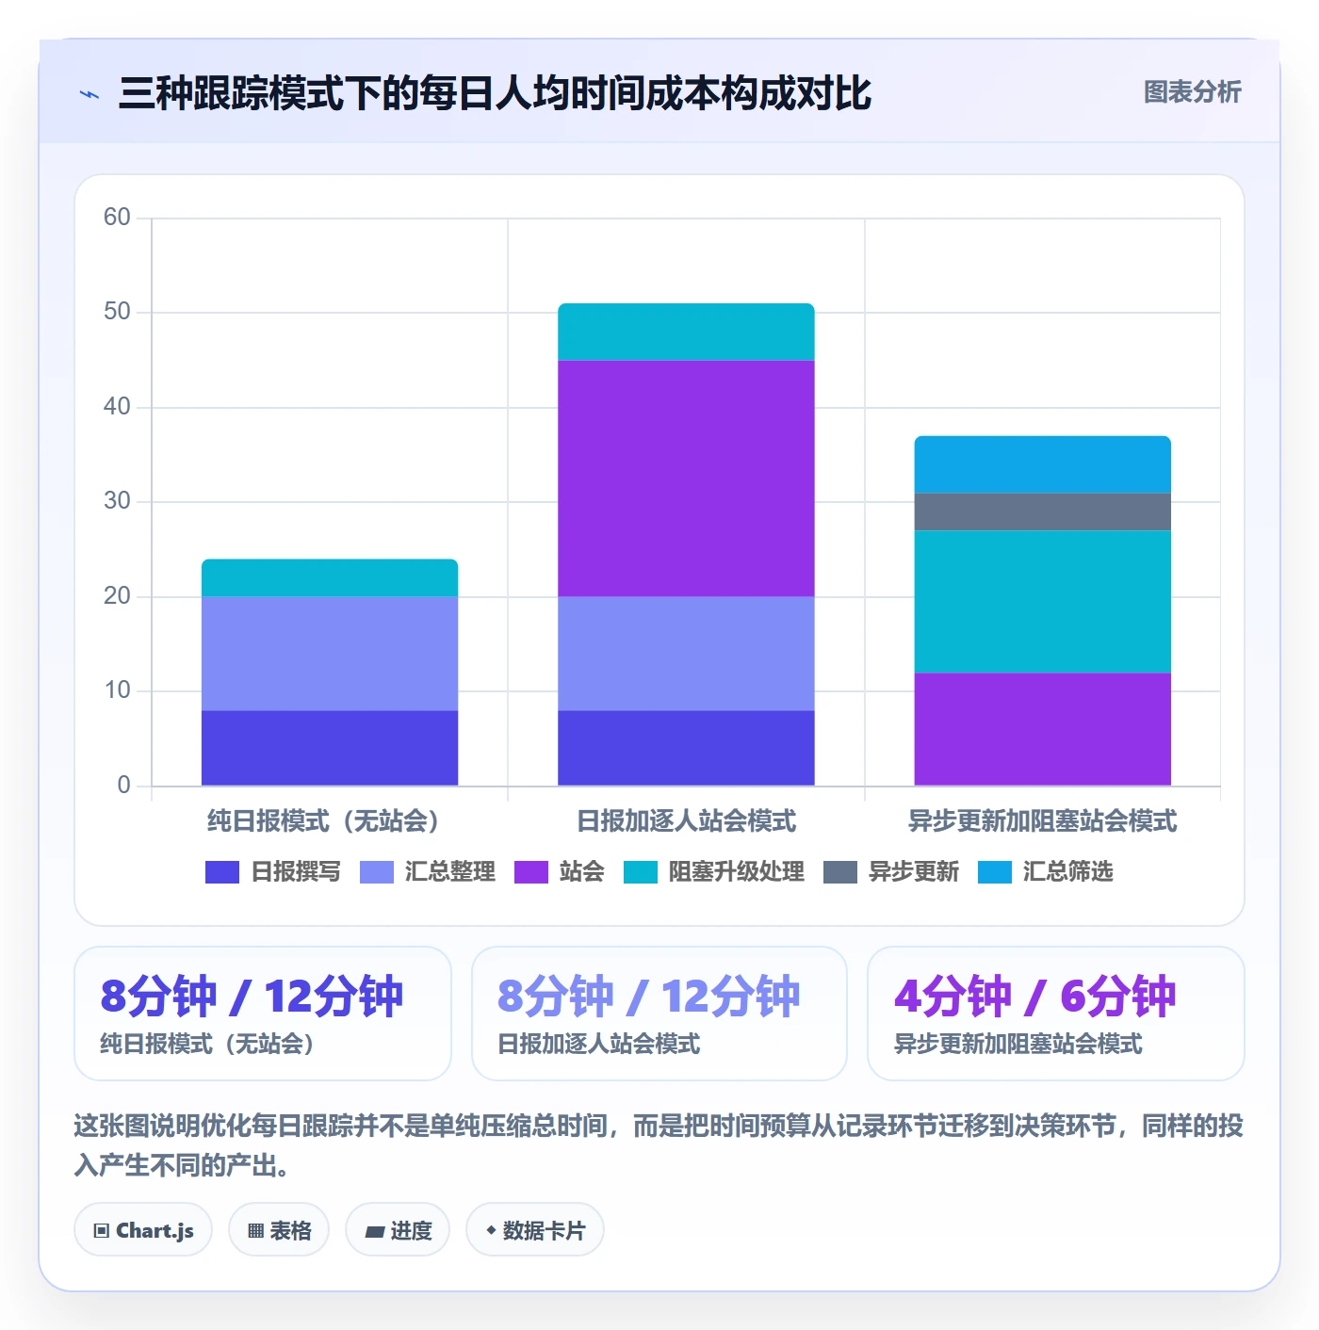This screenshot has width=1319, height=1330.
Task: Hide the 阻塞升级处理 series via its legend swatch
Action: 641,872
